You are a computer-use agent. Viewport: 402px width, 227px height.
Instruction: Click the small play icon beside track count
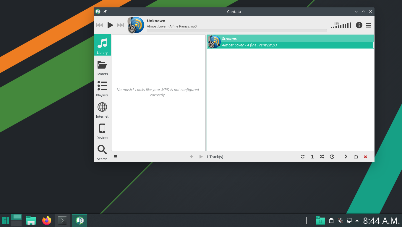pos(201,157)
